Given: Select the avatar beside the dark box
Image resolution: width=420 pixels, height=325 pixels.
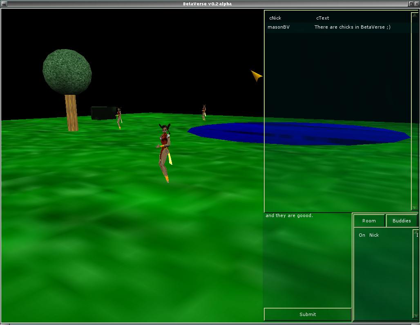Looking at the screenshot, I should point(119,118).
